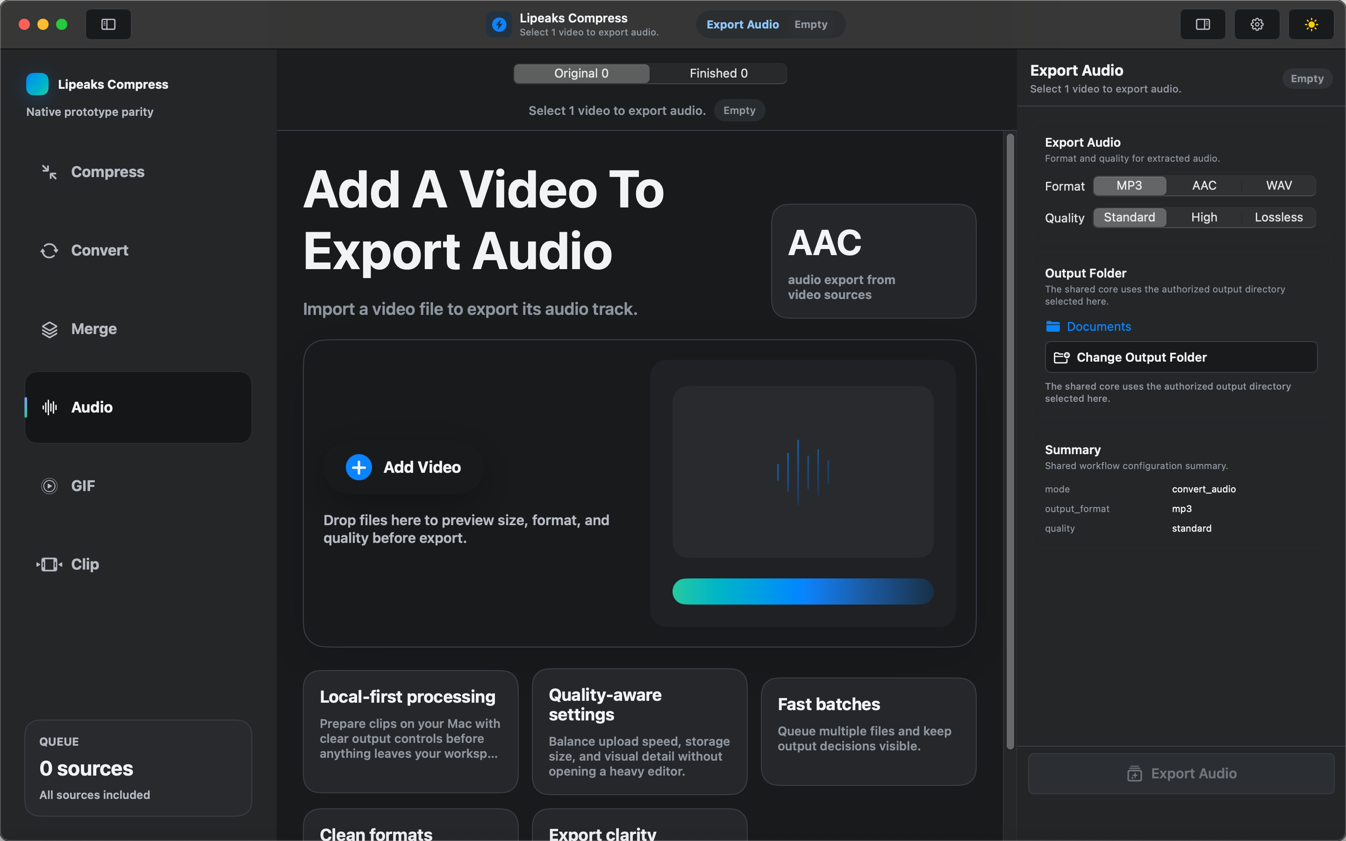Click the Convert circular arrows icon

pos(50,250)
